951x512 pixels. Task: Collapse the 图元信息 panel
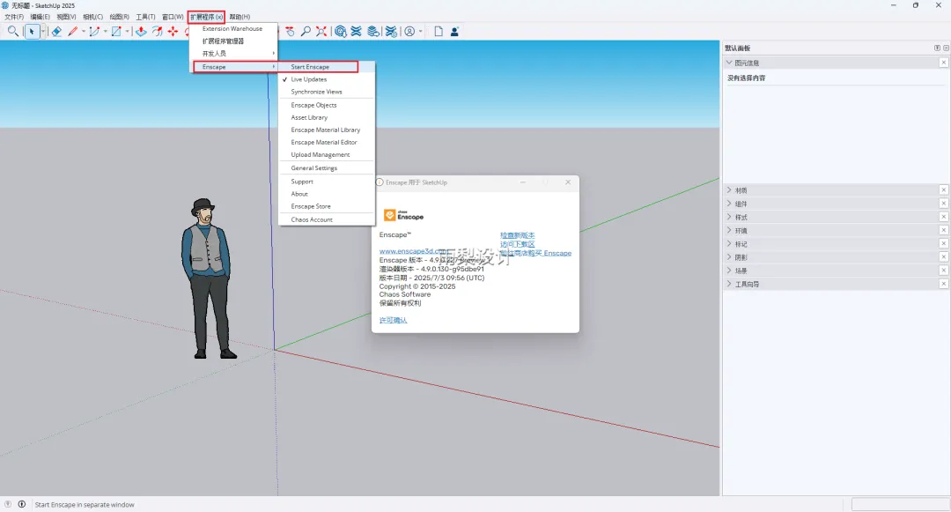pos(730,63)
